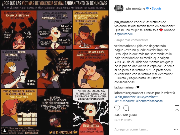Open veritomarlenn commenter profile
180x135 pixels.
click(124, 46)
